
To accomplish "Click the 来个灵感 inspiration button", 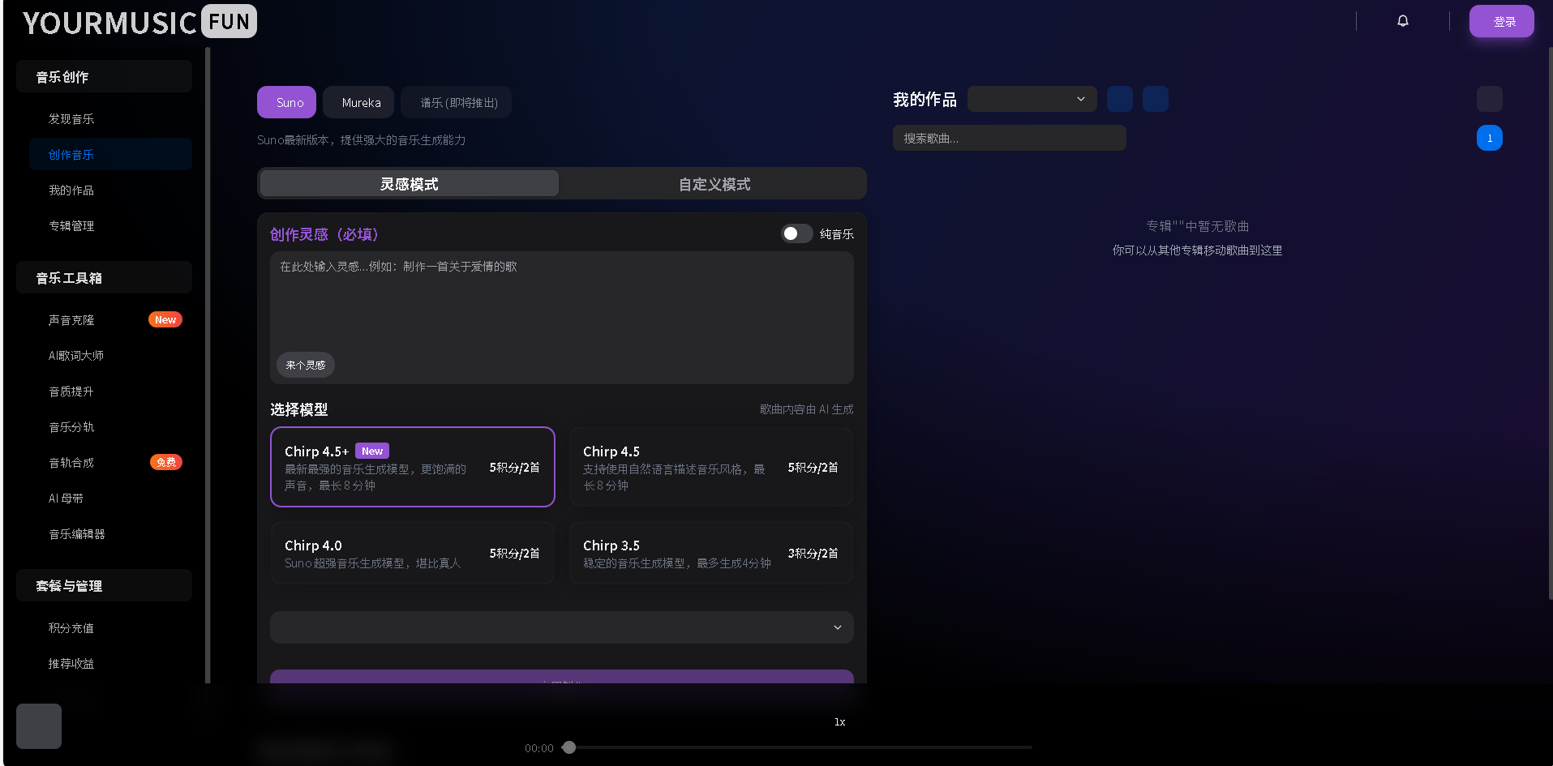I will (x=305, y=365).
